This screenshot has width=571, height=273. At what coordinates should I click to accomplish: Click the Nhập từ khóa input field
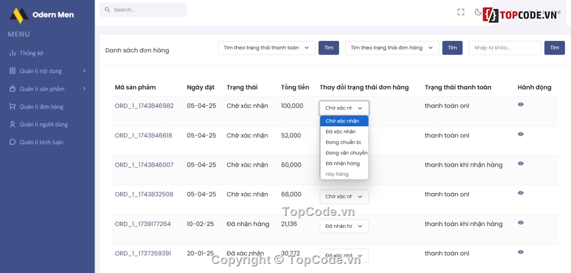pyautogui.click(x=505, y=48)
